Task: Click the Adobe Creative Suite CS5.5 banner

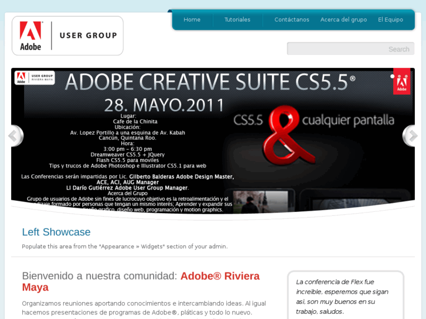Action: coord(213,140)
